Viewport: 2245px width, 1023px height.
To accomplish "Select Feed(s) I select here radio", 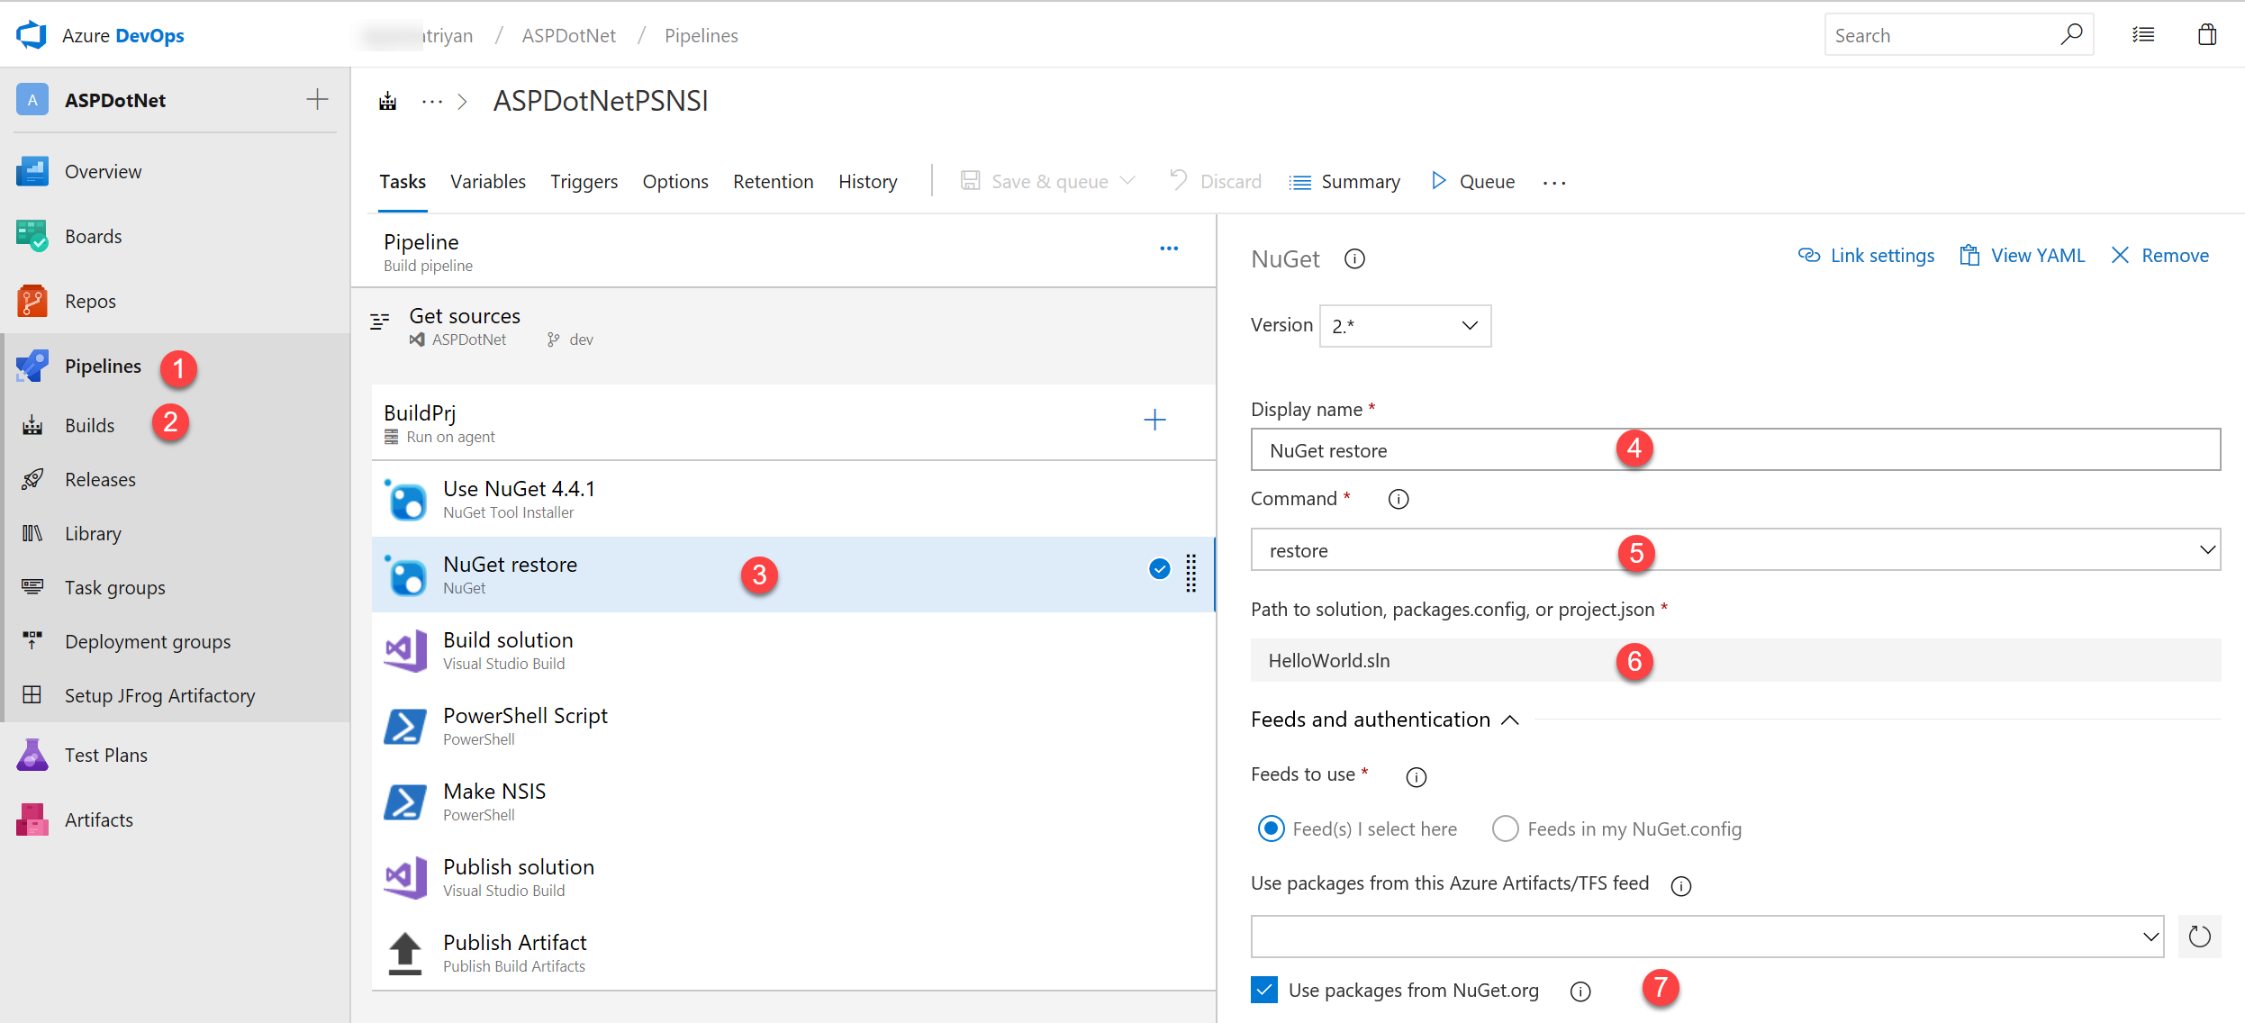I will tap(1271, 828).
